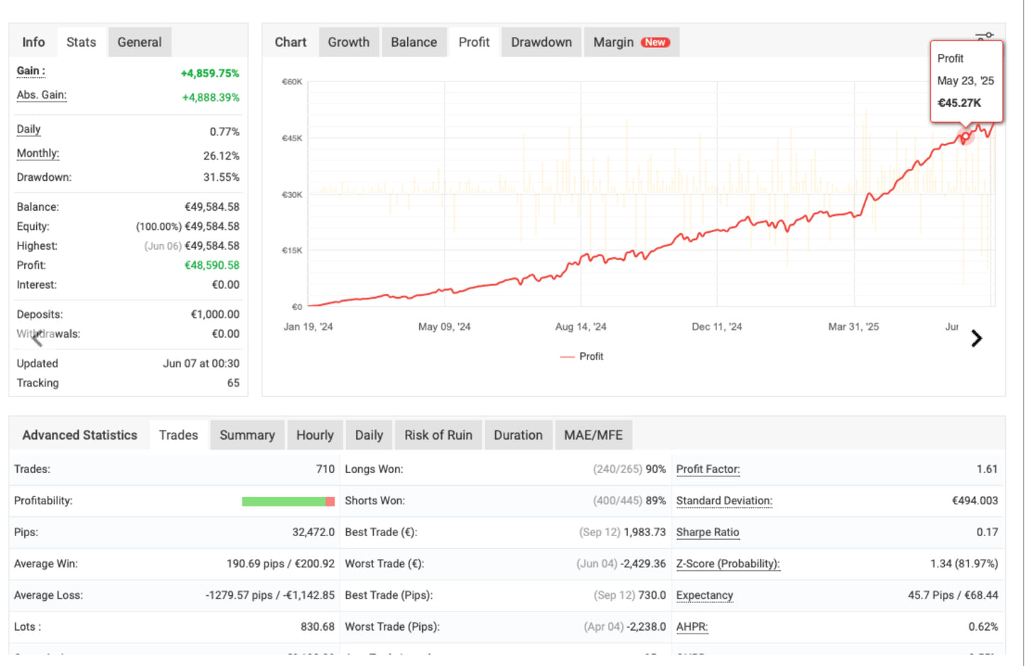Click Worst Trade (€) -2,429.36 value

click(643, 564)
